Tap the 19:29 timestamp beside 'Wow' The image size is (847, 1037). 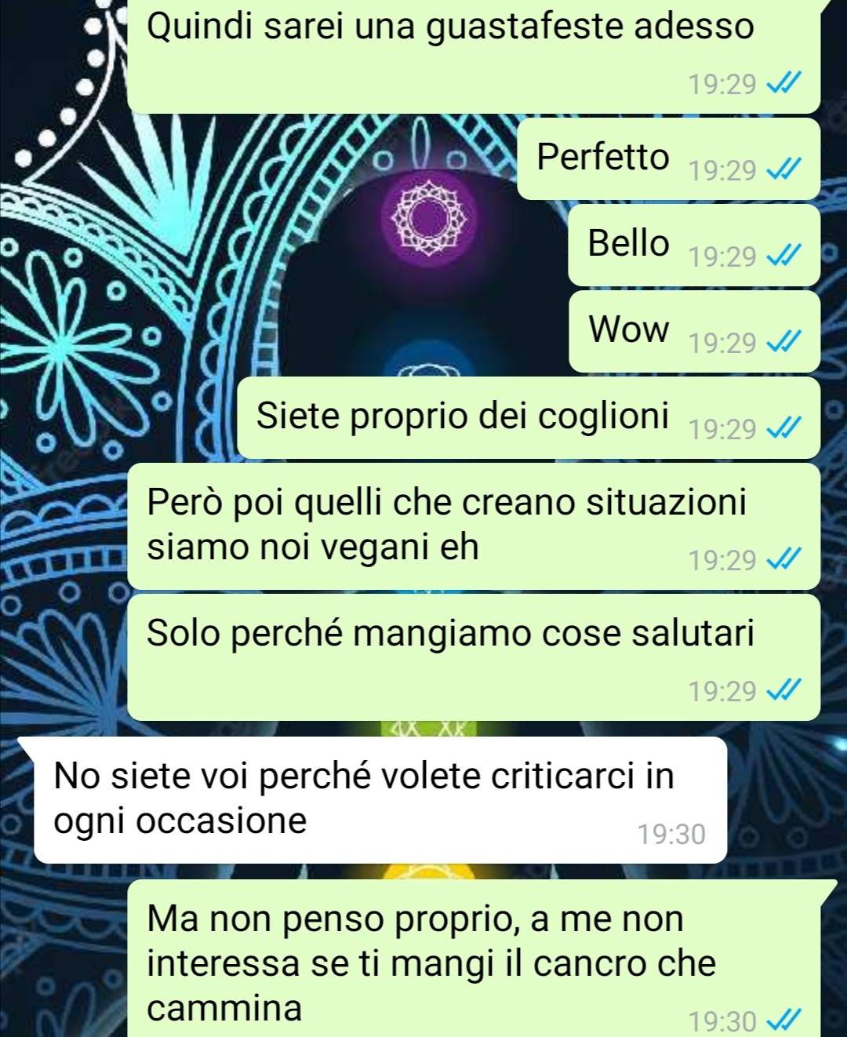click(x=722, y=343)
